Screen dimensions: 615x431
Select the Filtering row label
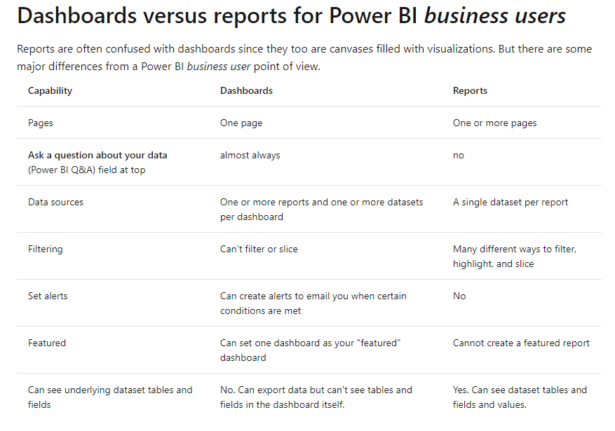[46, 249]
